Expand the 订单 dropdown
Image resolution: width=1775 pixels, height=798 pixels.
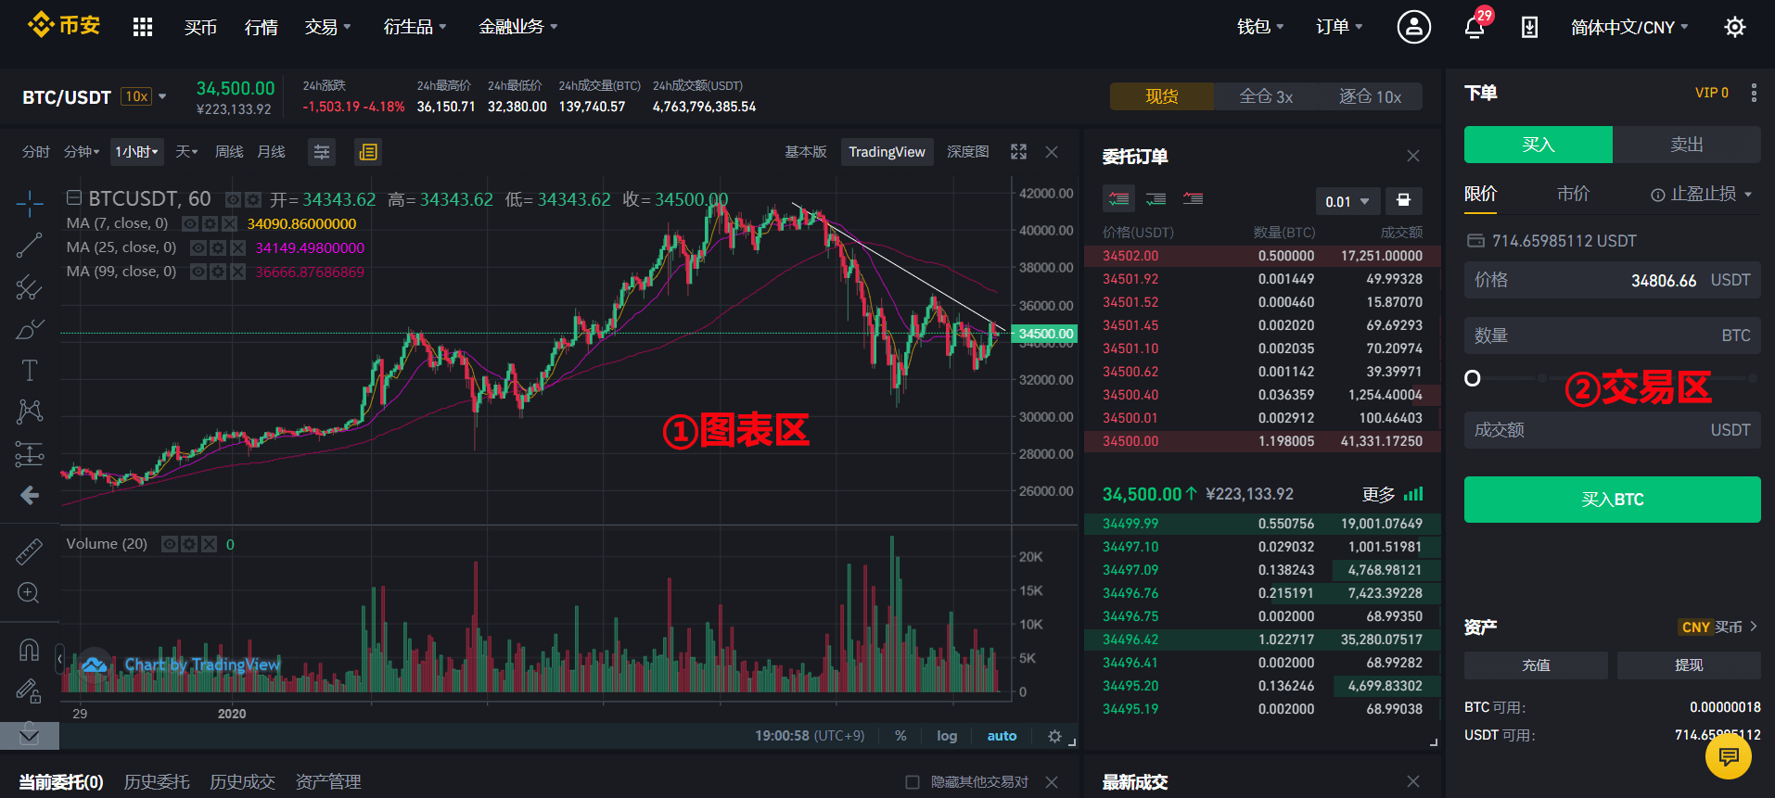click(x=1339, y=27)
